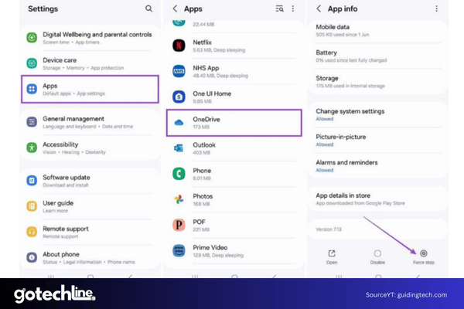Open Mobile data usage entry

tap(378, 30)
